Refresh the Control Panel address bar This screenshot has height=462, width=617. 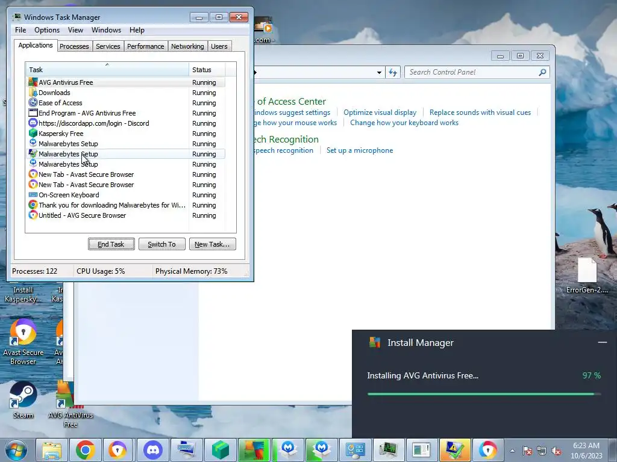click(393, 72)
